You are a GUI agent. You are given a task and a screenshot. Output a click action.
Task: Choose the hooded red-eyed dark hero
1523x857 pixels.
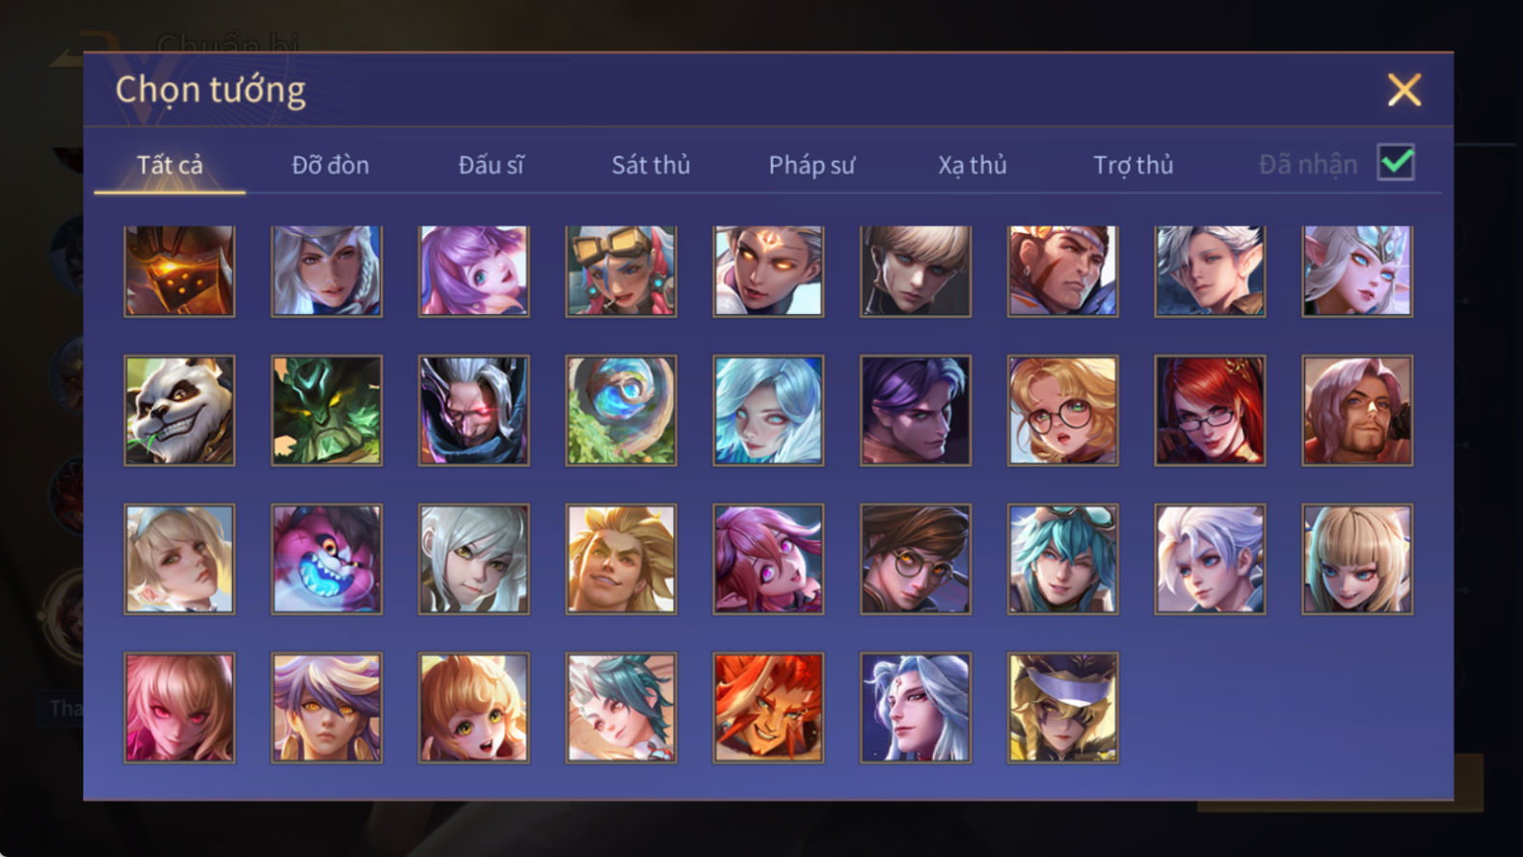[473, 411]
